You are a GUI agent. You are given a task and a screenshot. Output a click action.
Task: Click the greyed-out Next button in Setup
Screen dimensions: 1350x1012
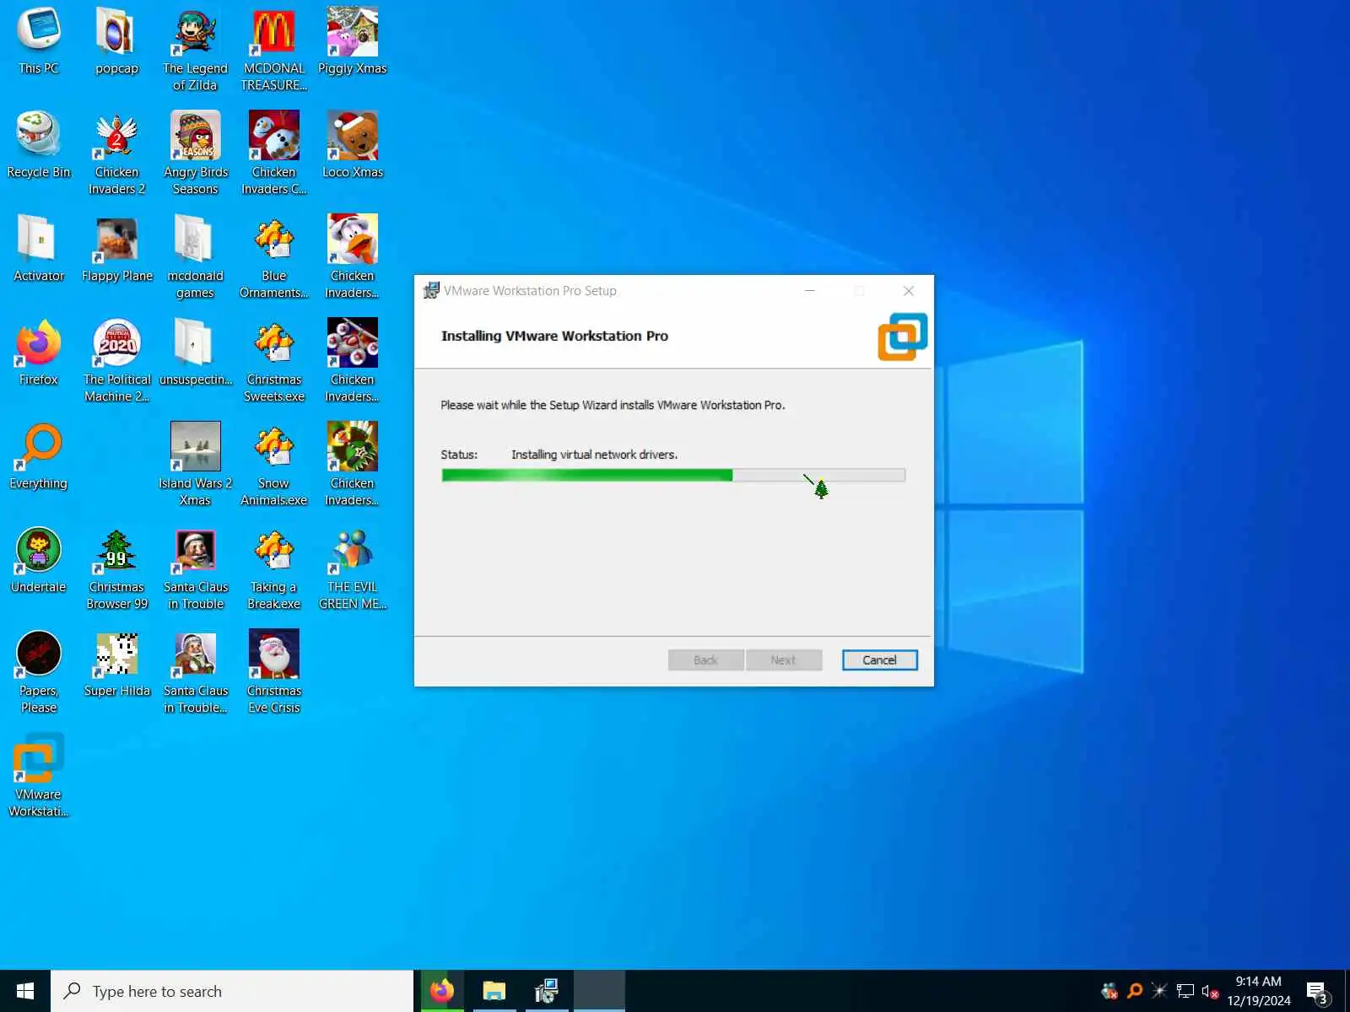[x=783, y=660]
